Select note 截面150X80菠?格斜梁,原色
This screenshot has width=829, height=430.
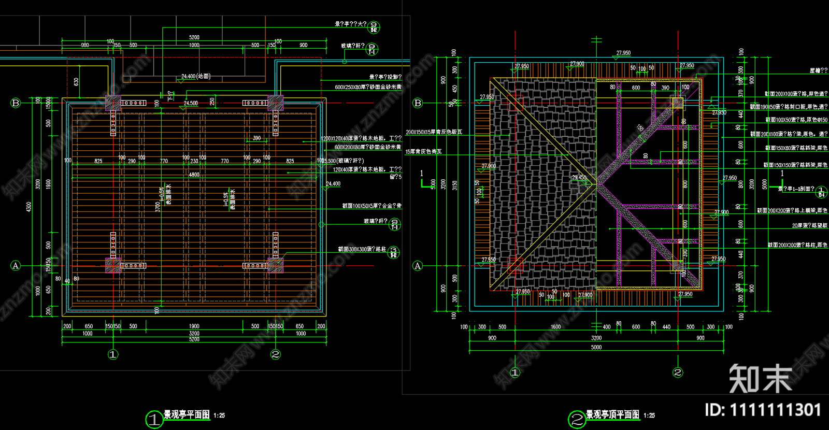click(797, 148)
